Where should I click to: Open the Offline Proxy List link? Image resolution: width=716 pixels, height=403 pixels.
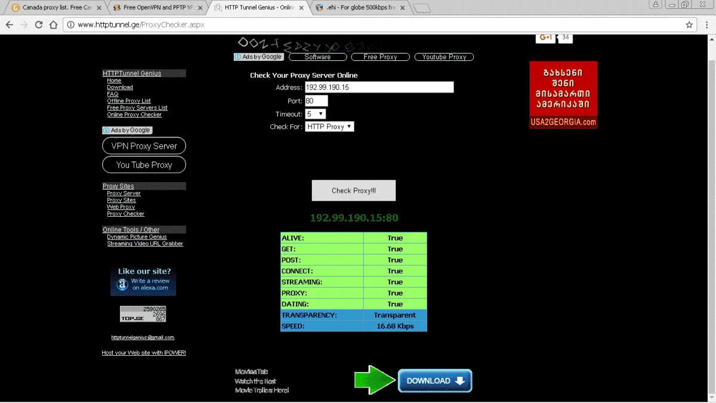pyautogui.click(x=129, y=101)
